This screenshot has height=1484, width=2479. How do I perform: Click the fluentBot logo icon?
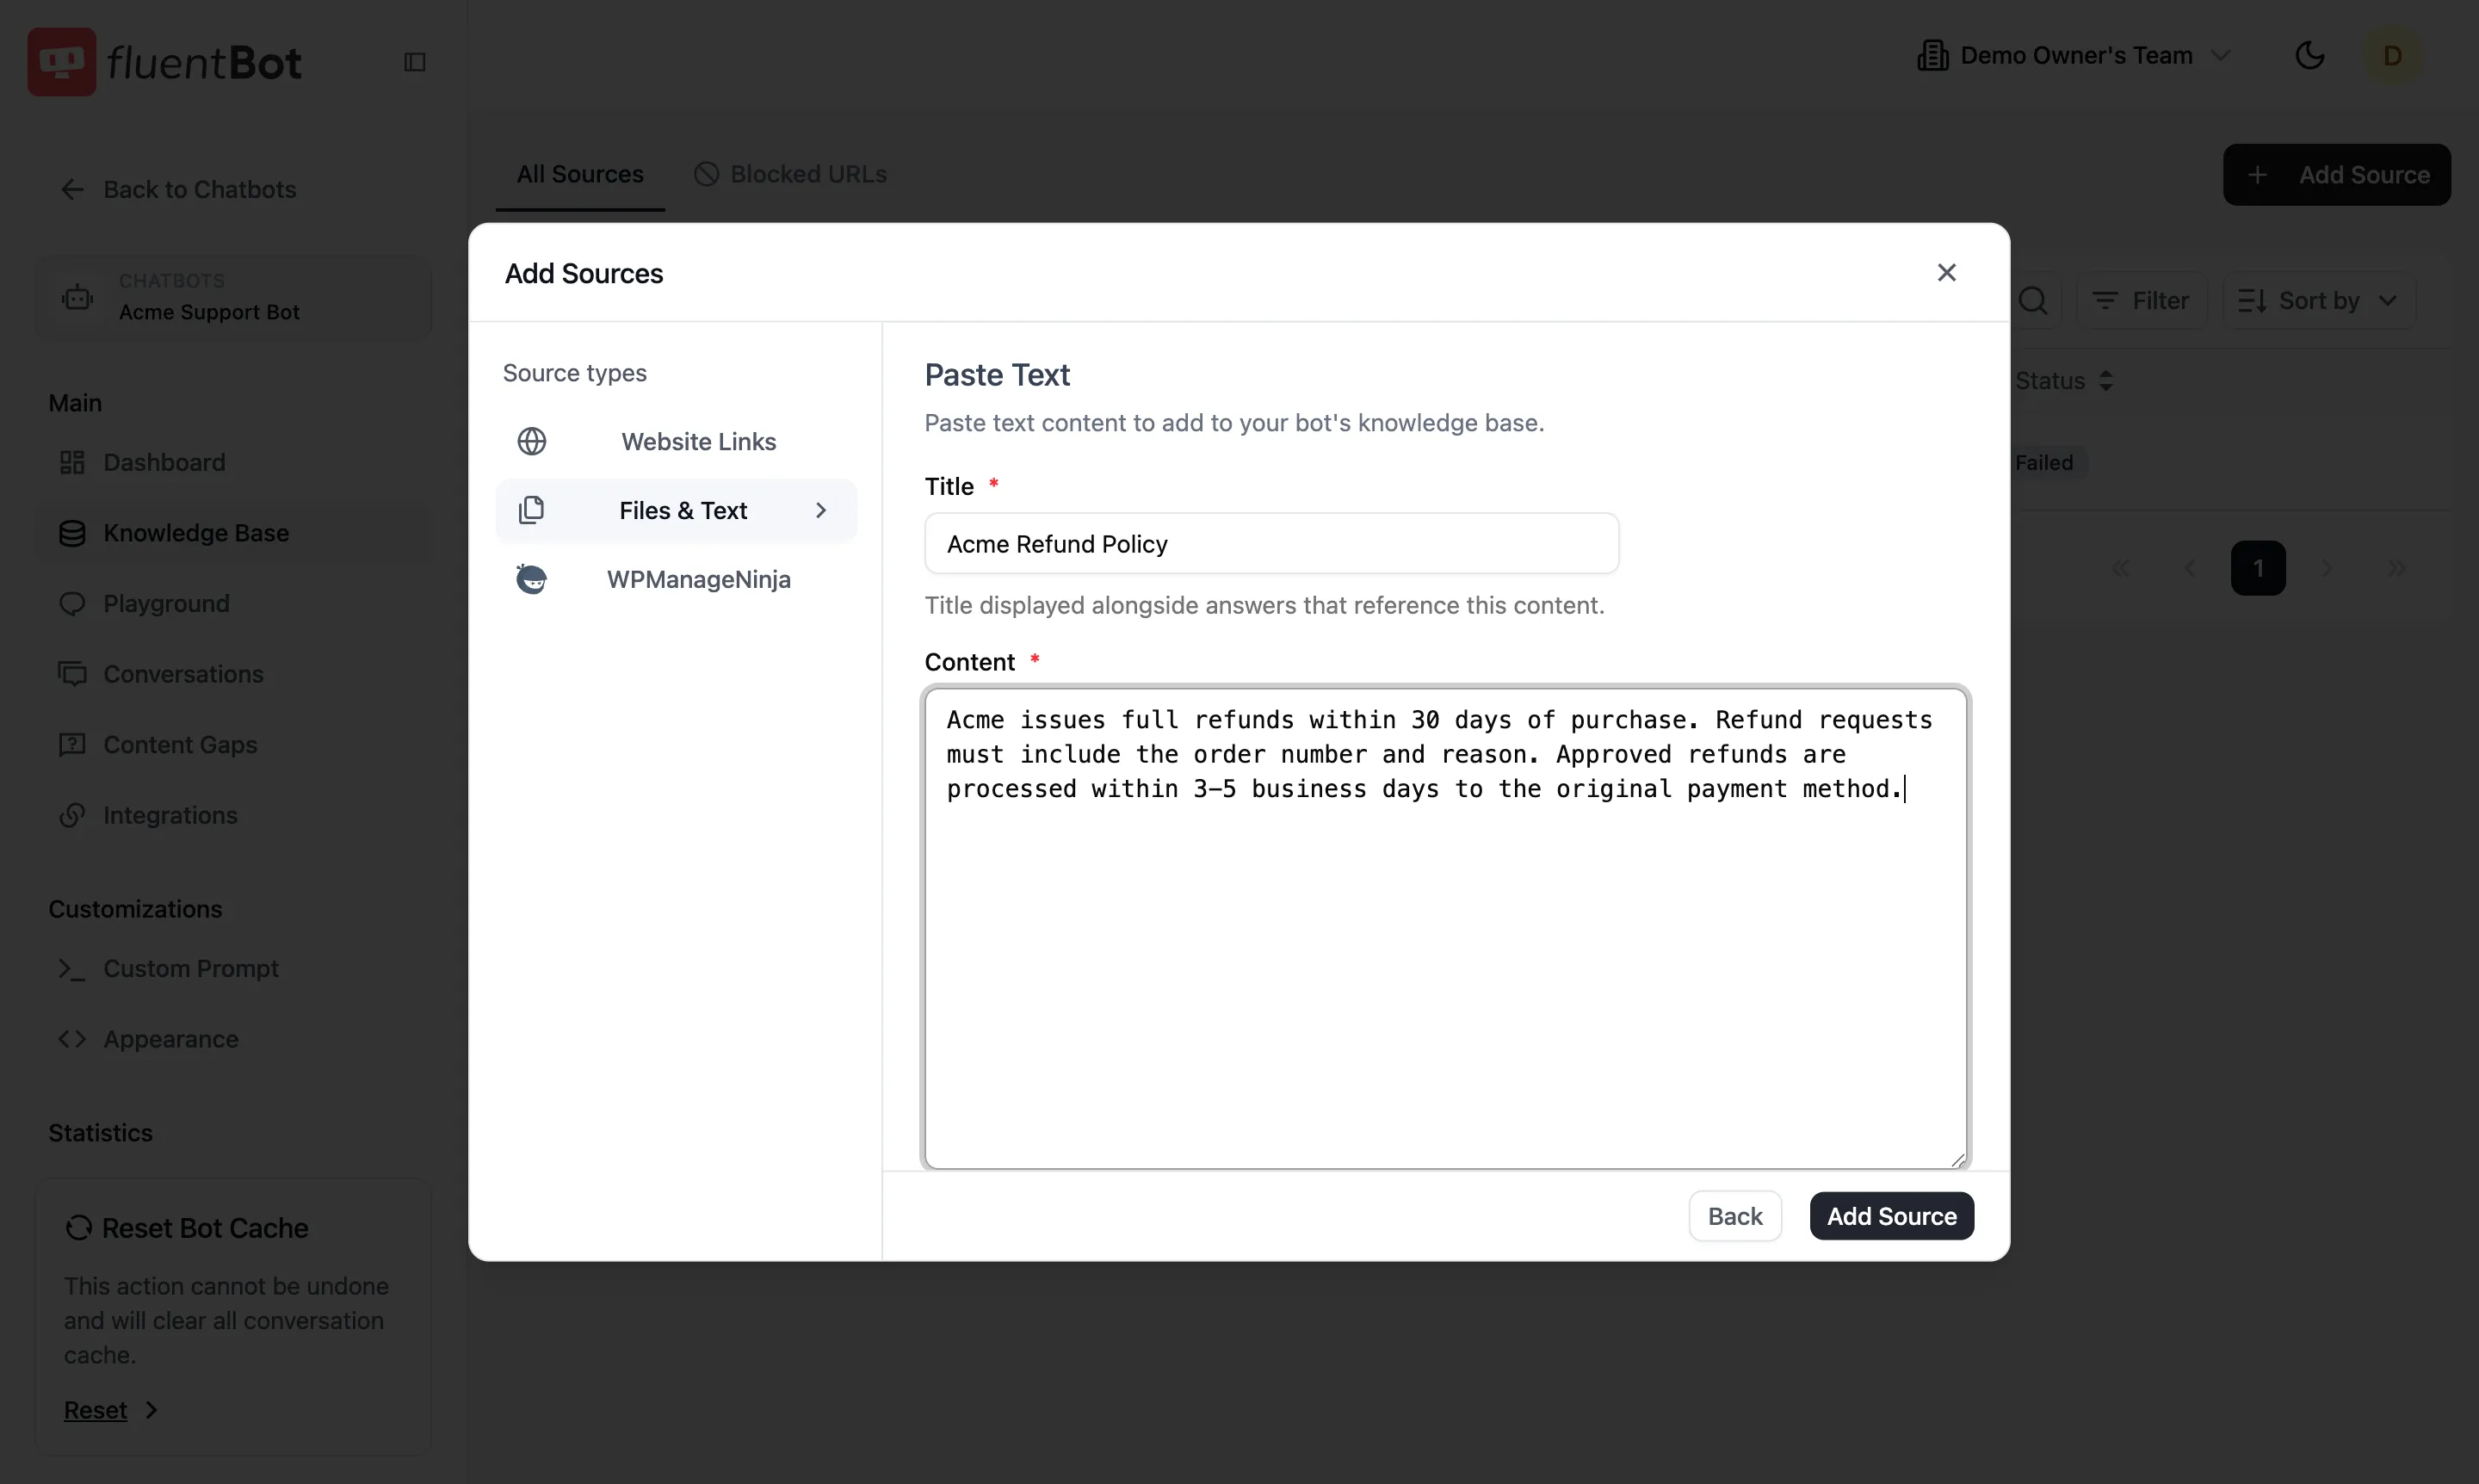point(62,62)
